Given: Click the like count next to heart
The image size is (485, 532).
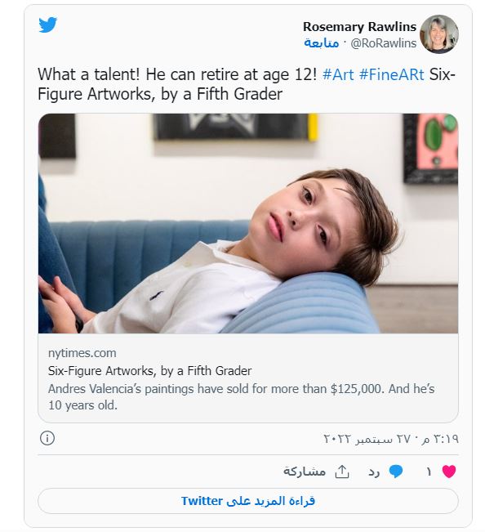Looking at the screenshot, I should 429,472.
